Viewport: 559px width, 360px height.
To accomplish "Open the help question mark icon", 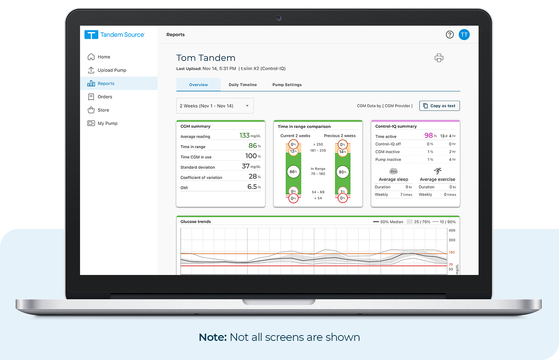I will point(450,34).
